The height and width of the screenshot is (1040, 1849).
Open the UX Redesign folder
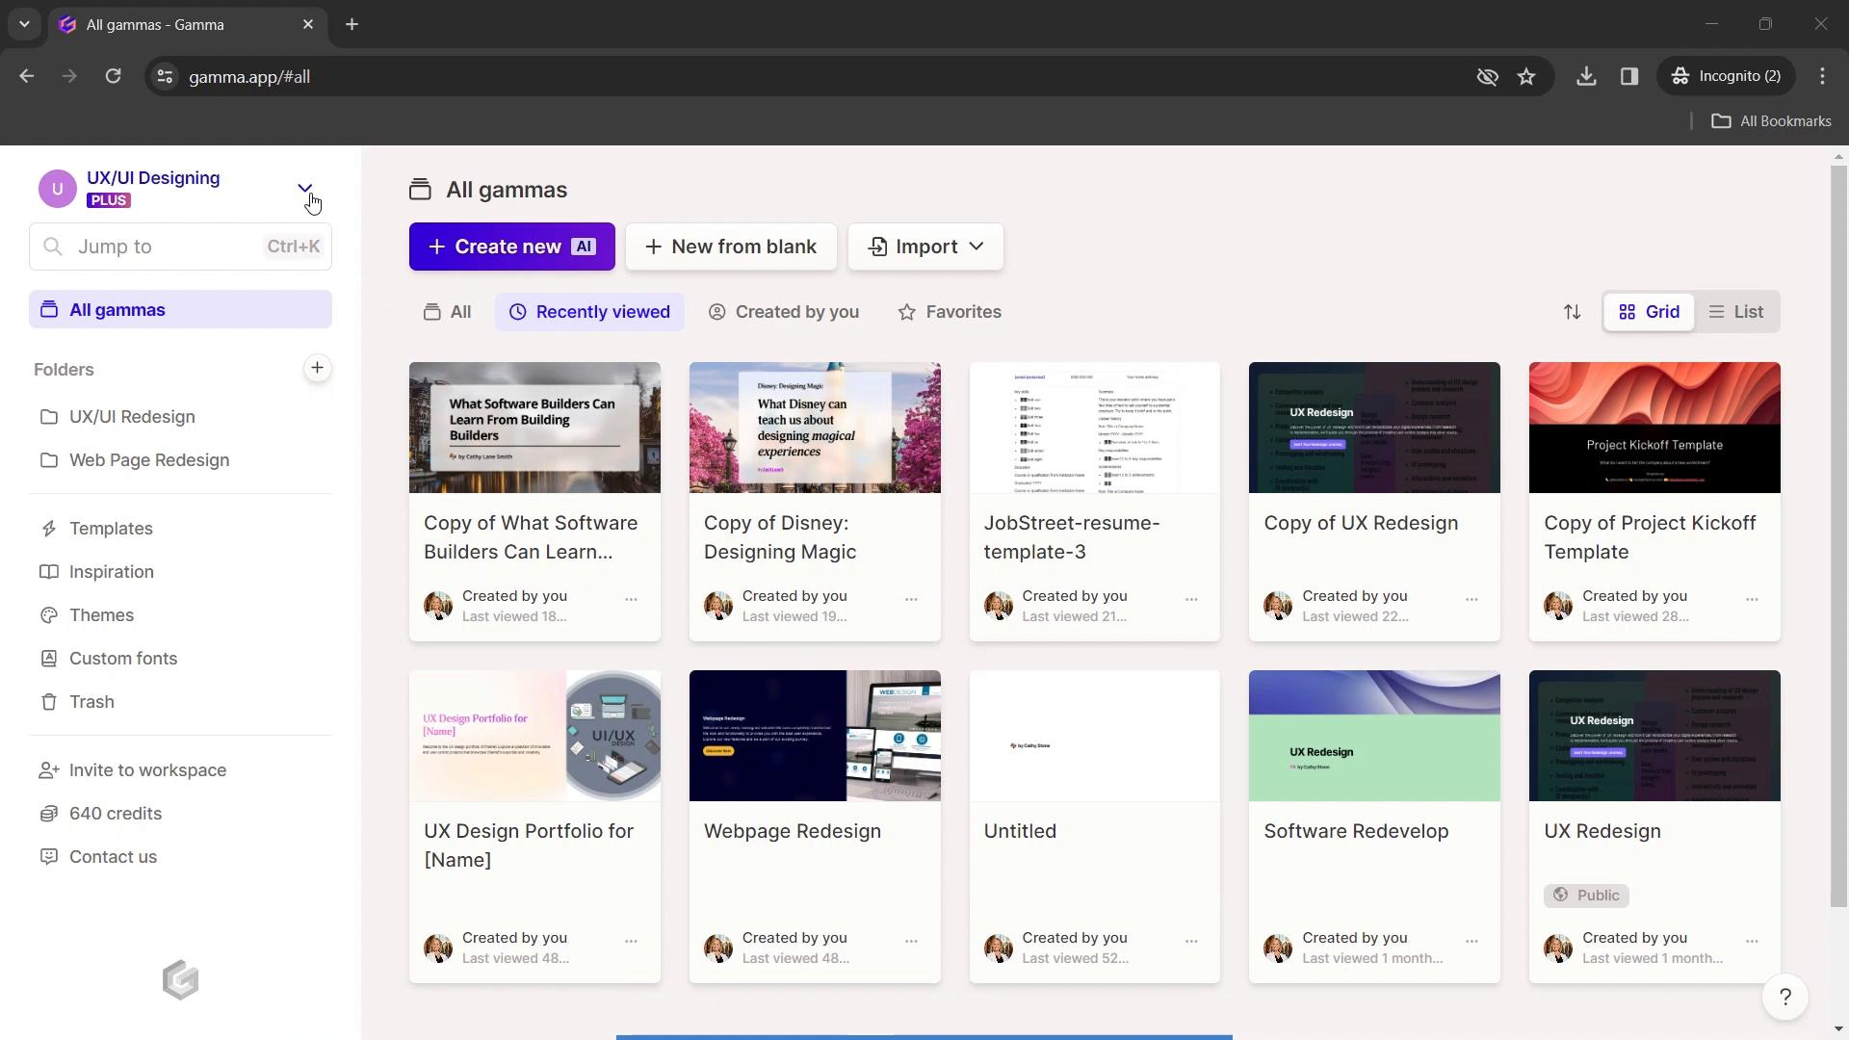pyautogui.click(x=132, y=415)
